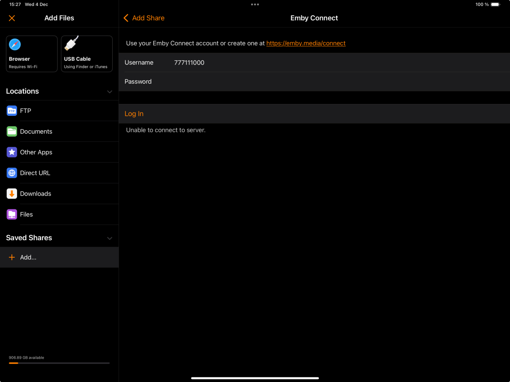This screenshot has height=382, width=510.
Task: Open the FTP location row
Action: coord(59,111)
